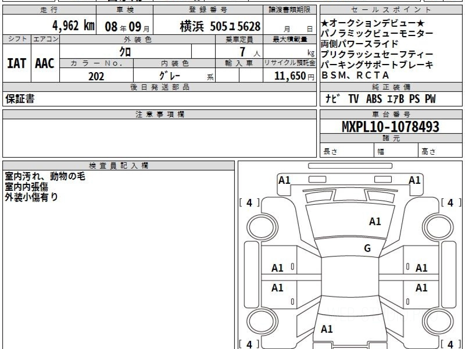The width and height of the screenshot is (465, 349).
Task: Click the セールスポイント header
Action: (x=391, y=10)
